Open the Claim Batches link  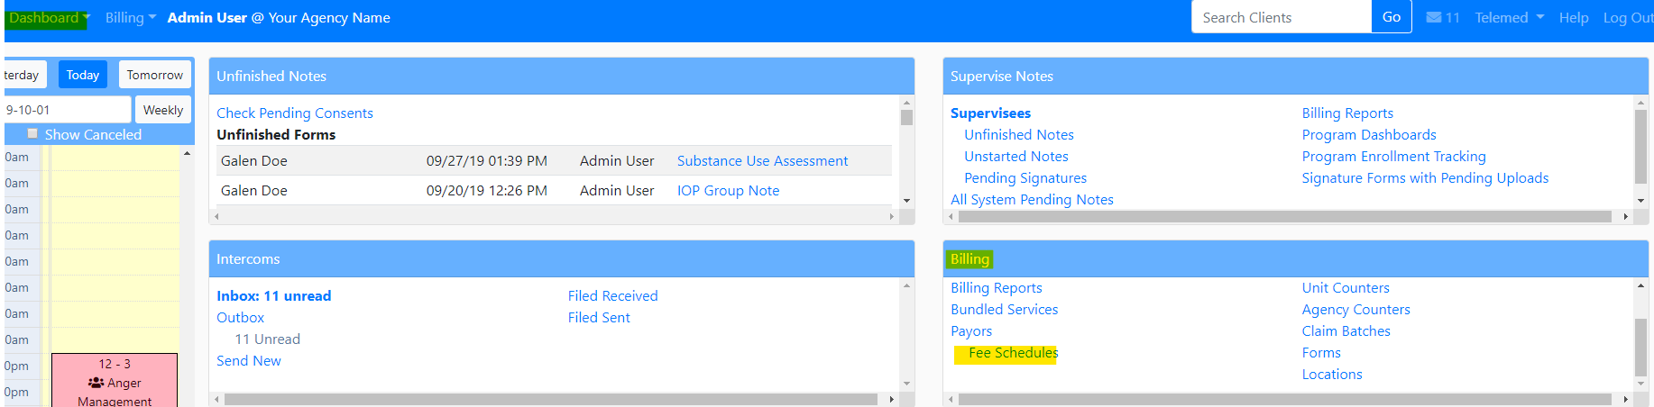(1346, 331)
